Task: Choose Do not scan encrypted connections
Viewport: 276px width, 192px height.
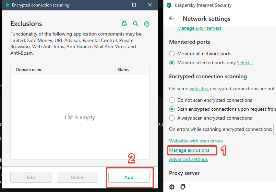Action: point(172,100)
